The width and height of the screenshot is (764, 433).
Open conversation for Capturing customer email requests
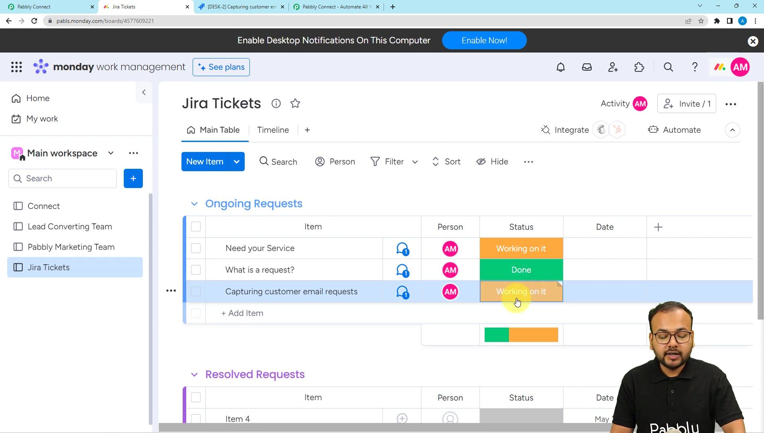[x=402, y=292]
